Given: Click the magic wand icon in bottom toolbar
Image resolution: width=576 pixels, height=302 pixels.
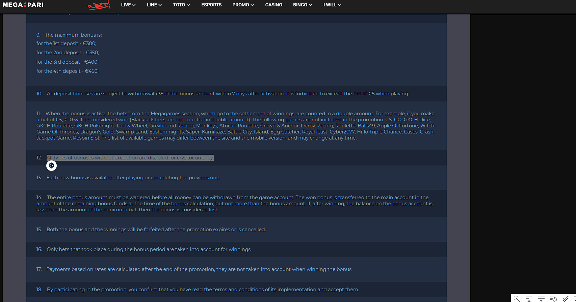Looking at the screenshot, I should click(x=517, y=299).
